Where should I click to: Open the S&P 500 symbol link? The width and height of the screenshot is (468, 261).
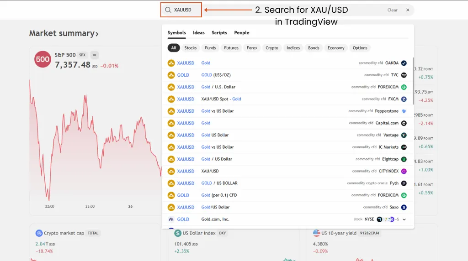(65, 55)
